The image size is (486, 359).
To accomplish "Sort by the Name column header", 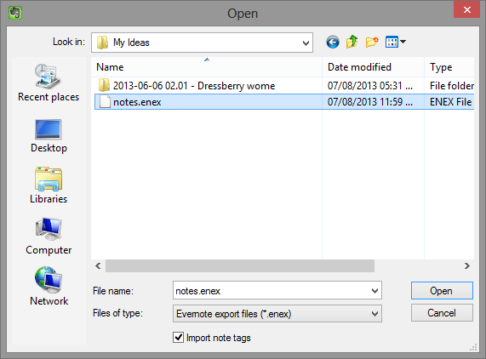I will tap(207, 67).
